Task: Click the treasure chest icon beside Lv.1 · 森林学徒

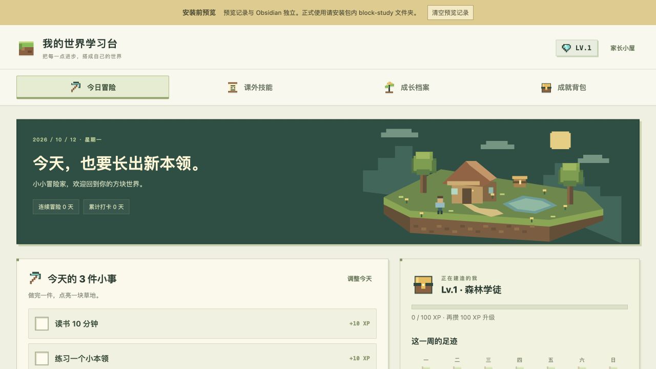Action: click(x=423, y=284)
